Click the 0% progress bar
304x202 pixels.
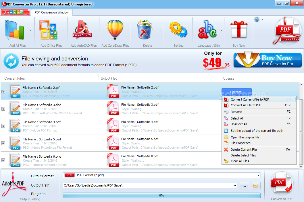coord(161,195)
